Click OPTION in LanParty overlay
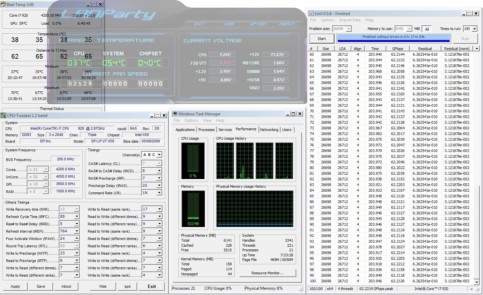The width and height of the screenshot is (483, 295). [x=258, y=24]
